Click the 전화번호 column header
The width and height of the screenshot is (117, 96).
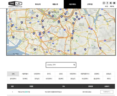[x=90, y=86]
